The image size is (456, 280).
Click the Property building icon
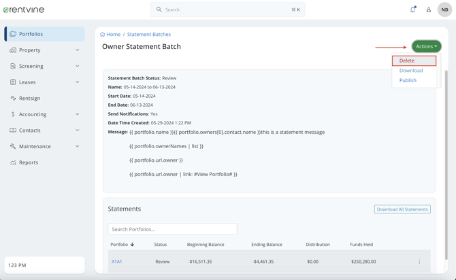pyautogui.click(x=13, y=50)
